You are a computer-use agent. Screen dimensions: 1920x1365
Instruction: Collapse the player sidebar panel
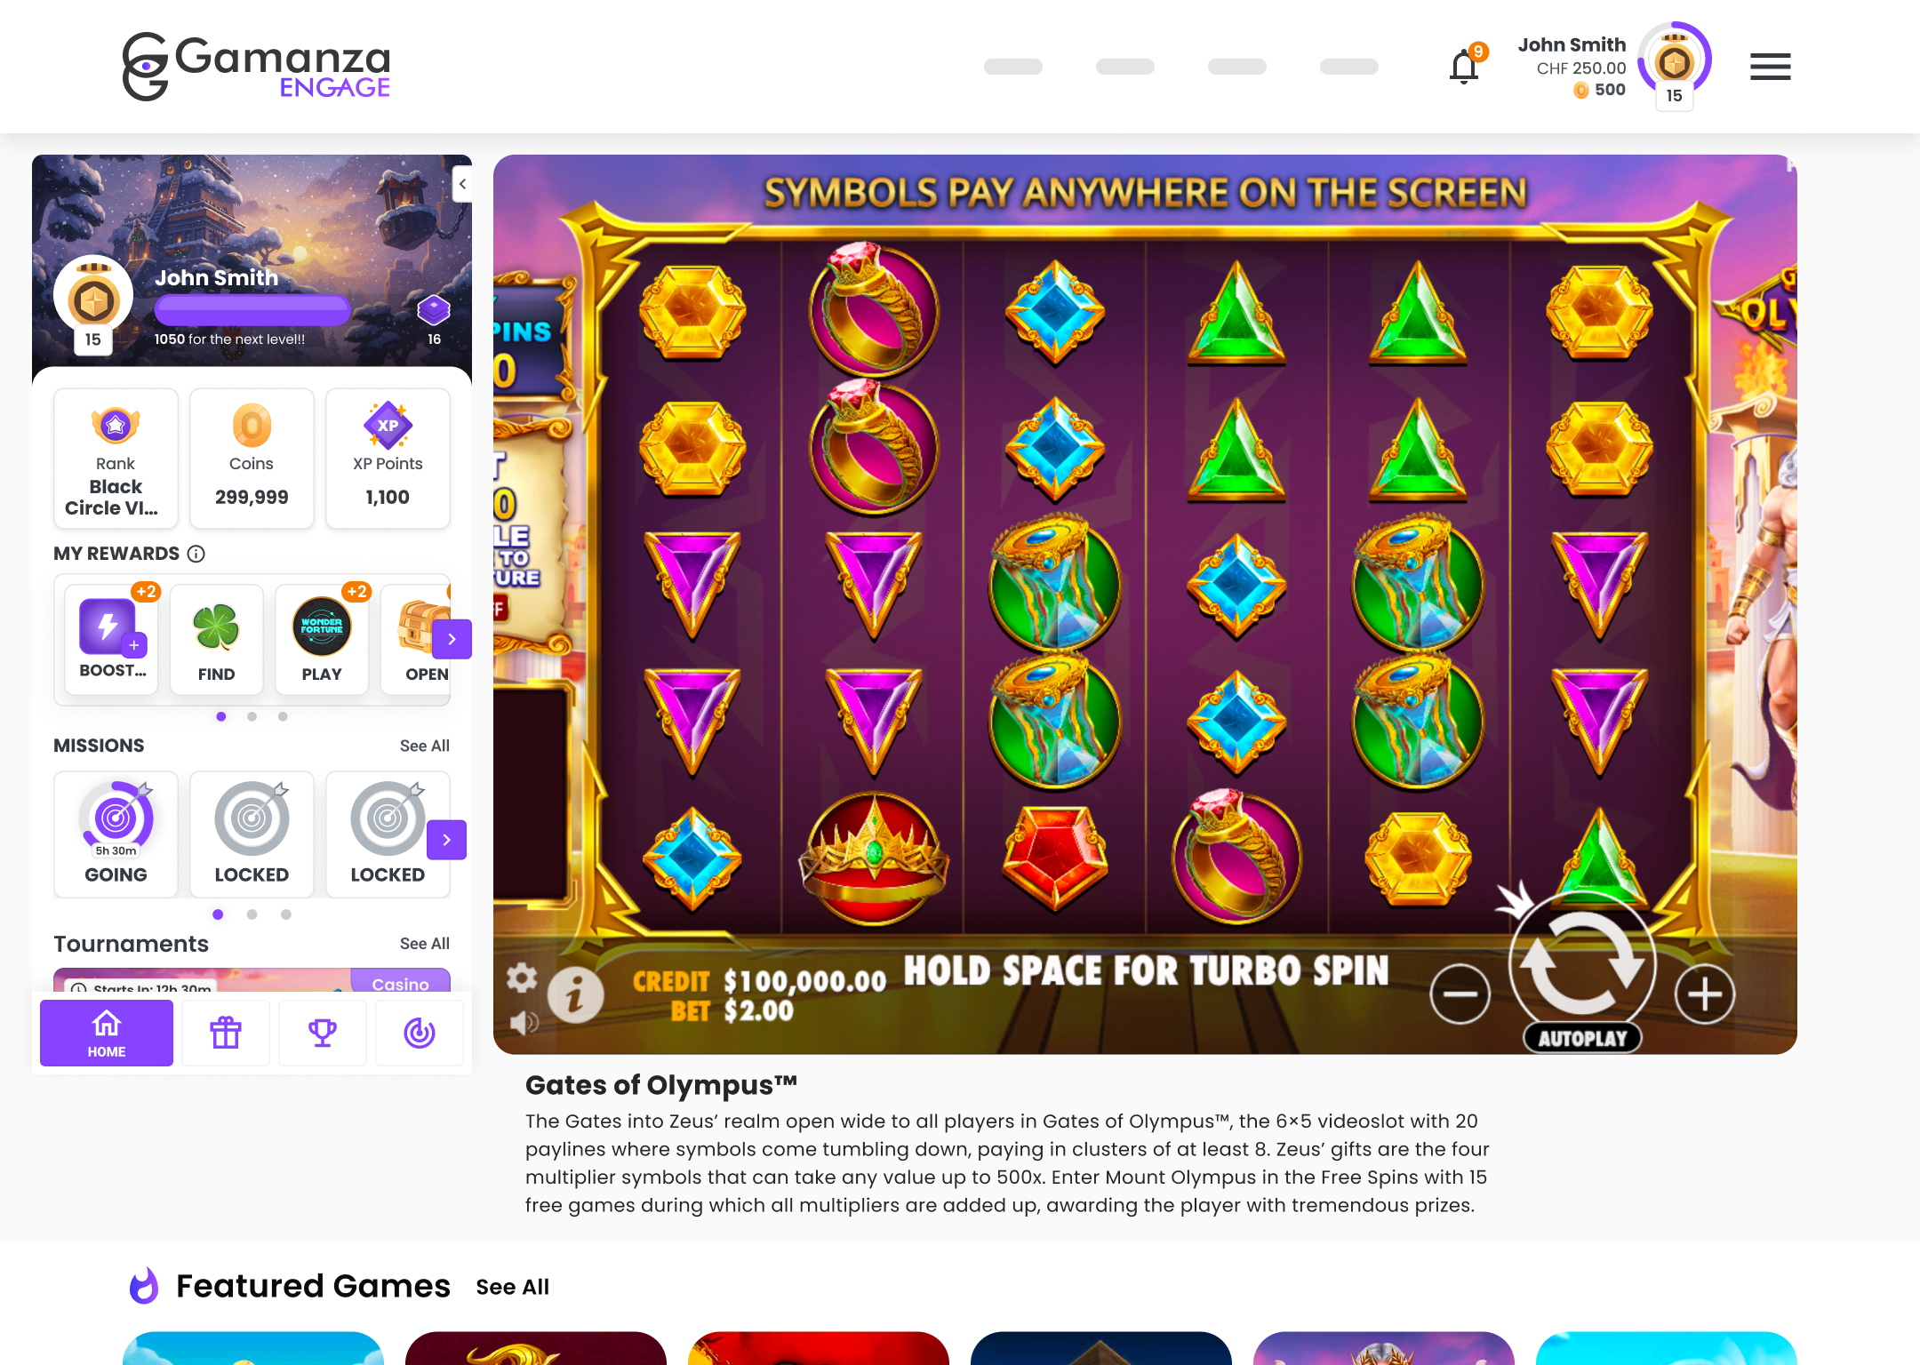(x=462, y=184)
